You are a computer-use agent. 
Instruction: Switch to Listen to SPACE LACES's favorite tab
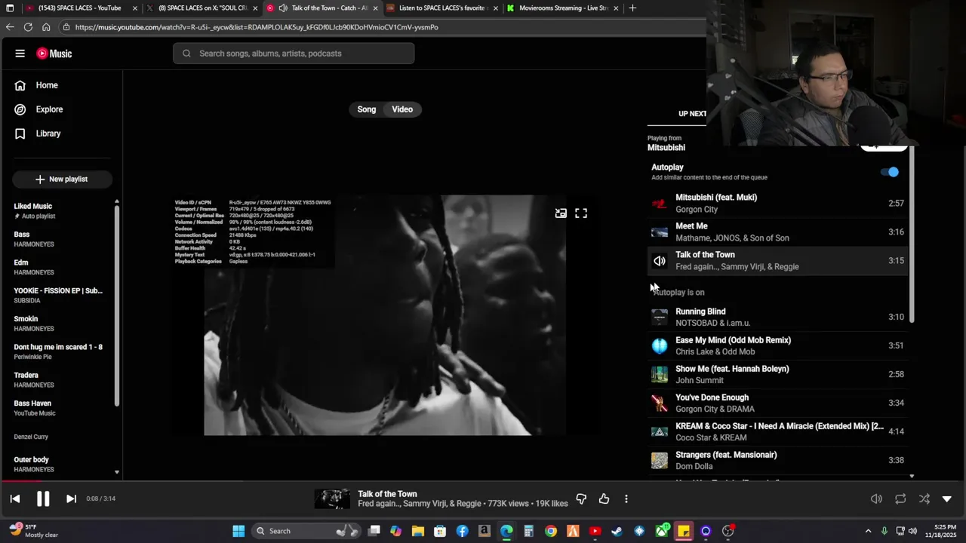click(x=443, y=8)
